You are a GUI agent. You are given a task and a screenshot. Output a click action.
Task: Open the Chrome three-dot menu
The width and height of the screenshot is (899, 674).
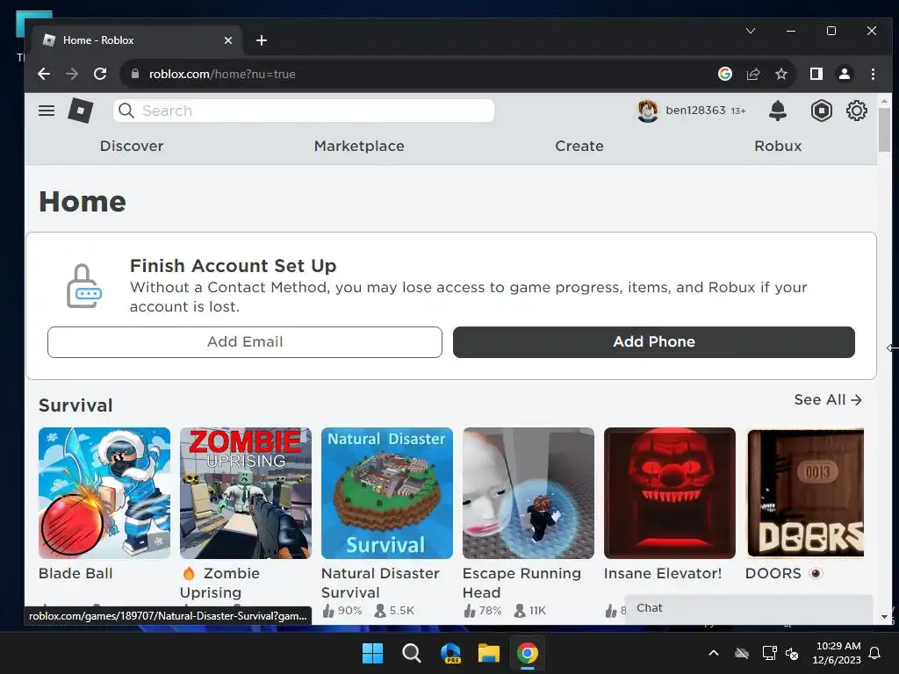873,74
